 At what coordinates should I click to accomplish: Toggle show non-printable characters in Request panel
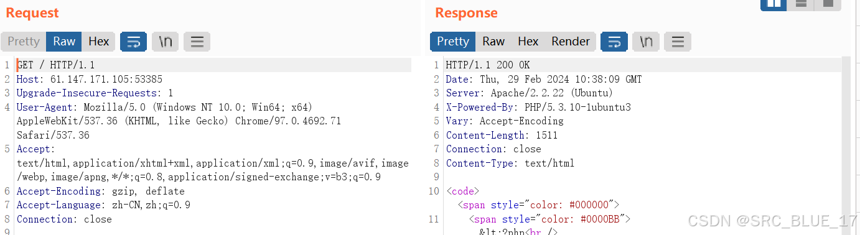coord(165,42)
